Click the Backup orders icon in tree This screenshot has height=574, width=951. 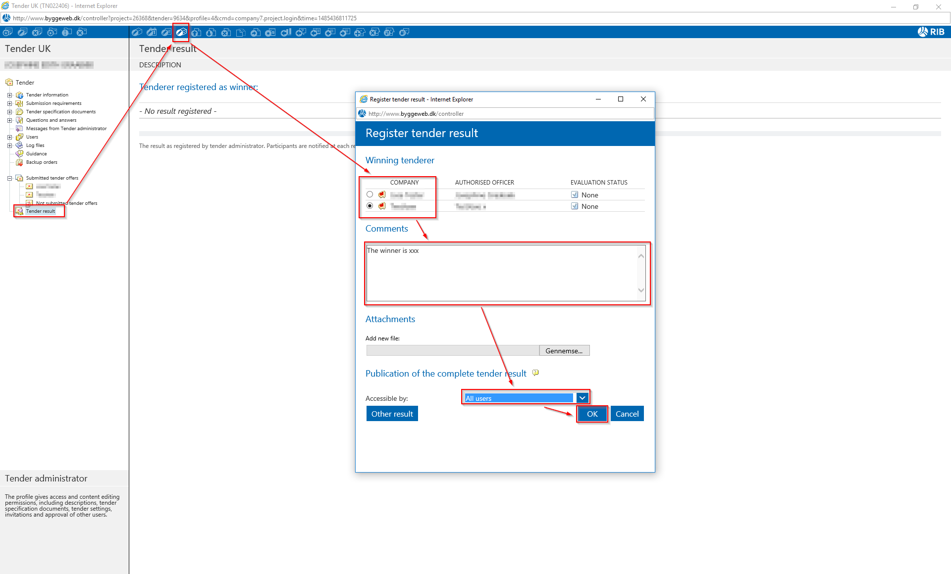[x=19, y=162]
